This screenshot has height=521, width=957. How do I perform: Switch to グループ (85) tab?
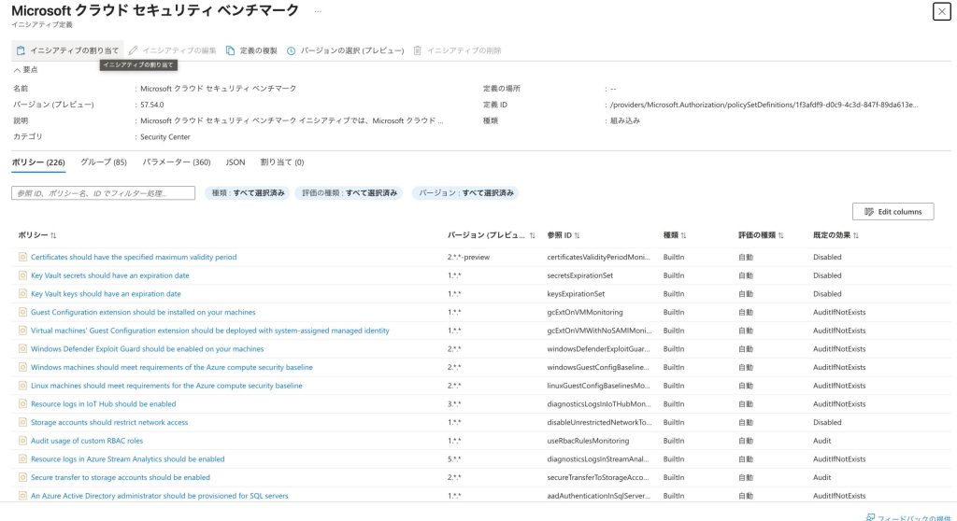103,162
